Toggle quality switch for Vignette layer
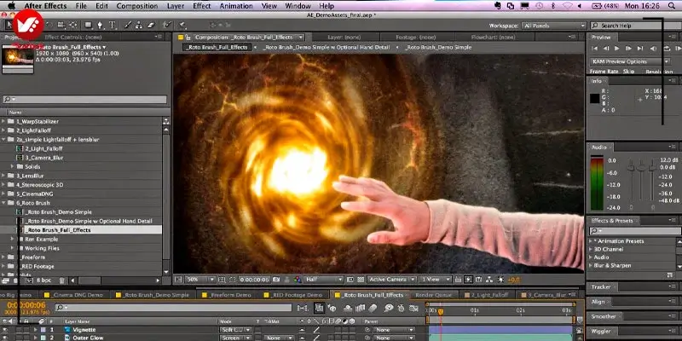The image size is (682, 341). (x=316, y=330)
